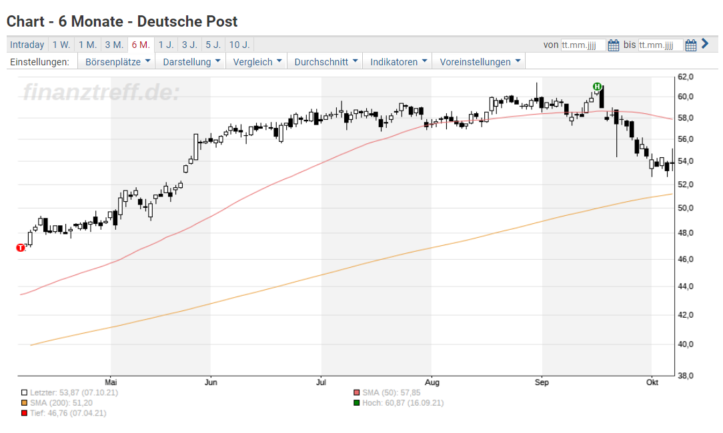Click the 'von' start date input field
The width and height of the screenshot is (723, 433).
(583, 45)
